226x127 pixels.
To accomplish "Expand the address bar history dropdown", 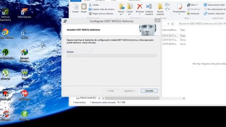I will pyautogui.click(x=168, y=24).
